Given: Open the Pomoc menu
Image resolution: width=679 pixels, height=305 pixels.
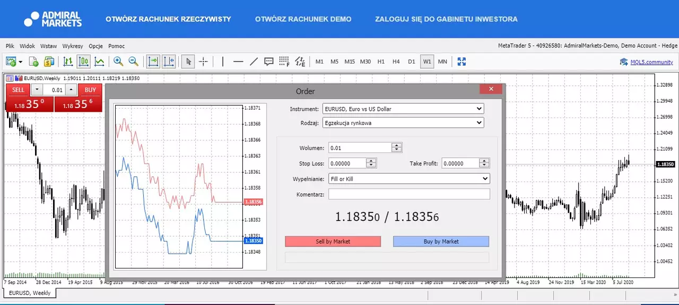Looking at the screenshot, I should (x=117, y=46).
